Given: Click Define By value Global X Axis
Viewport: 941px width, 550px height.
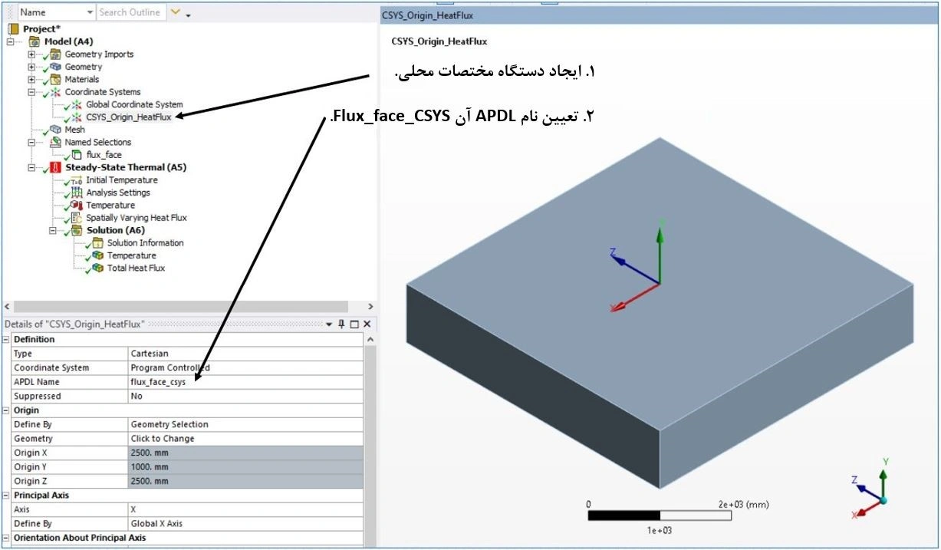Looking at the screenshot, I should tap(245, 524).
